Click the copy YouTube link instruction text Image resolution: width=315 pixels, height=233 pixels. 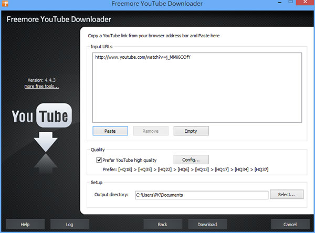(x=154, y=36)
